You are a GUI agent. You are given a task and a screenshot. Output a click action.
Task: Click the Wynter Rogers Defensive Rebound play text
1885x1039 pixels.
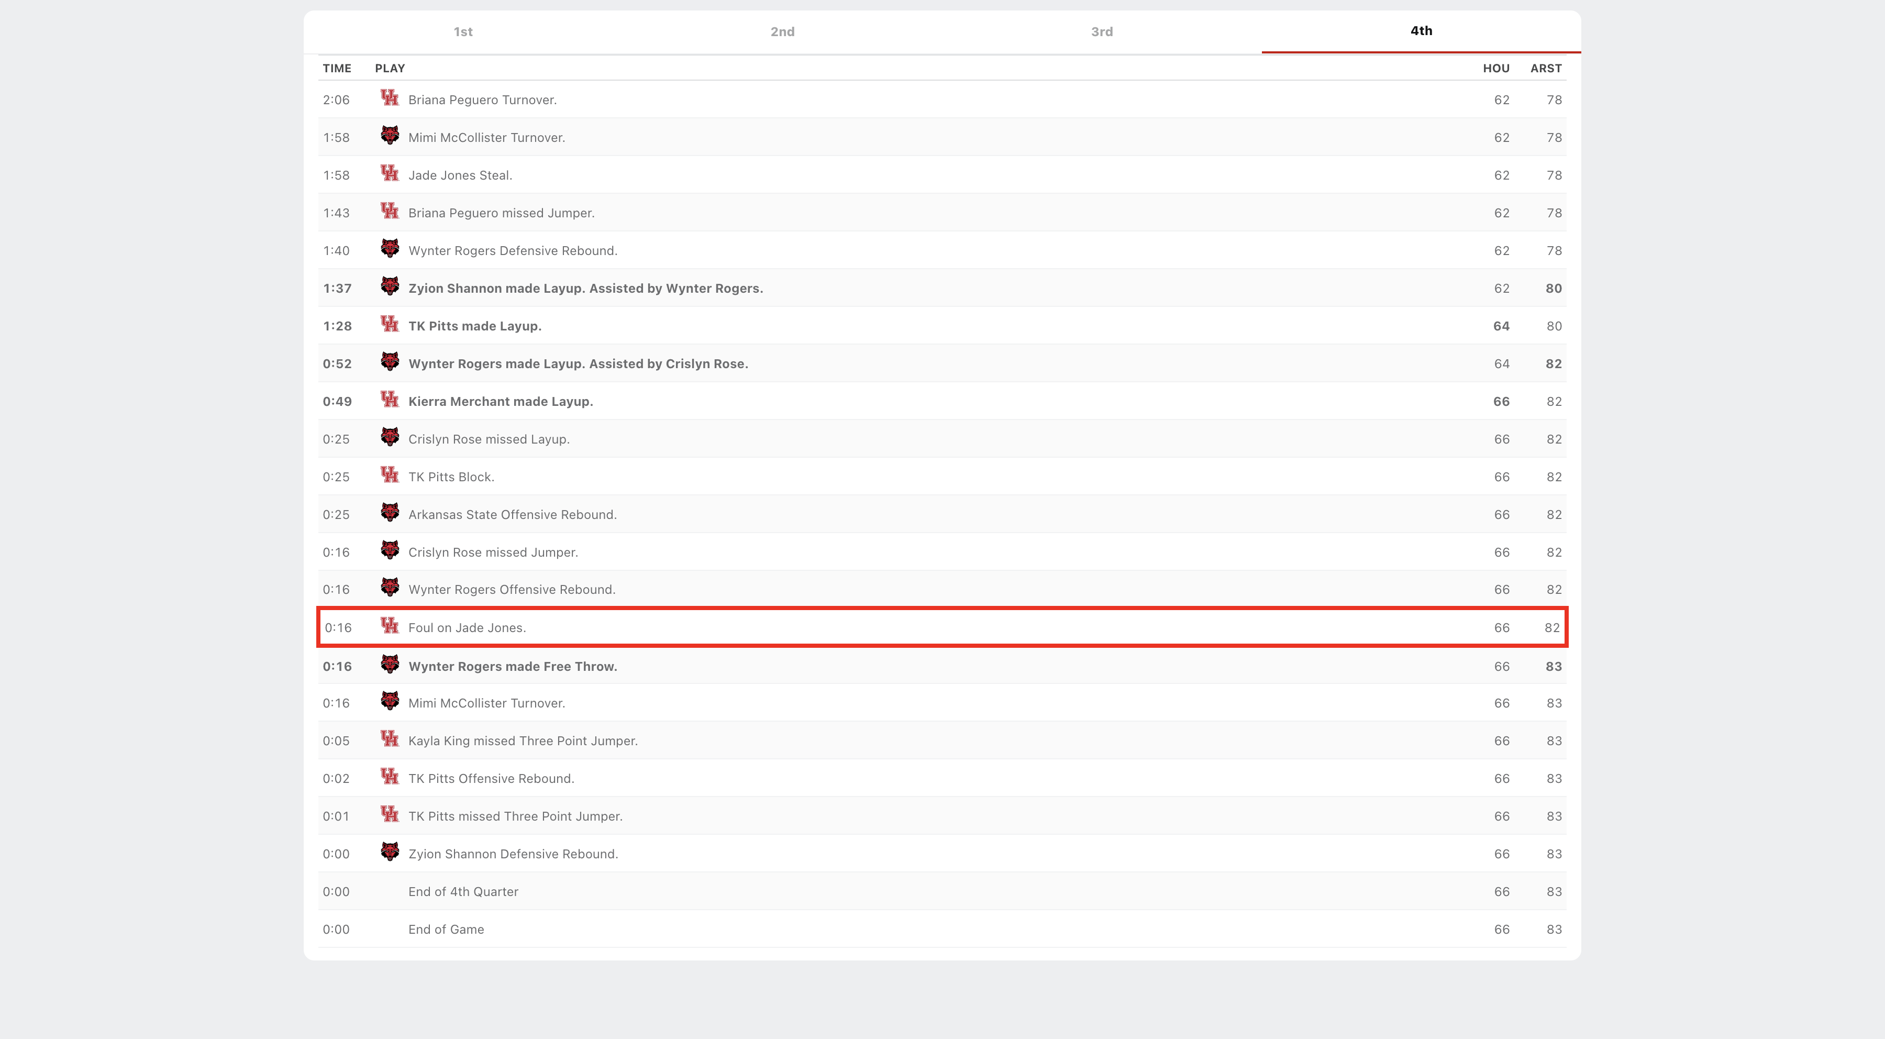click(512, 251)
